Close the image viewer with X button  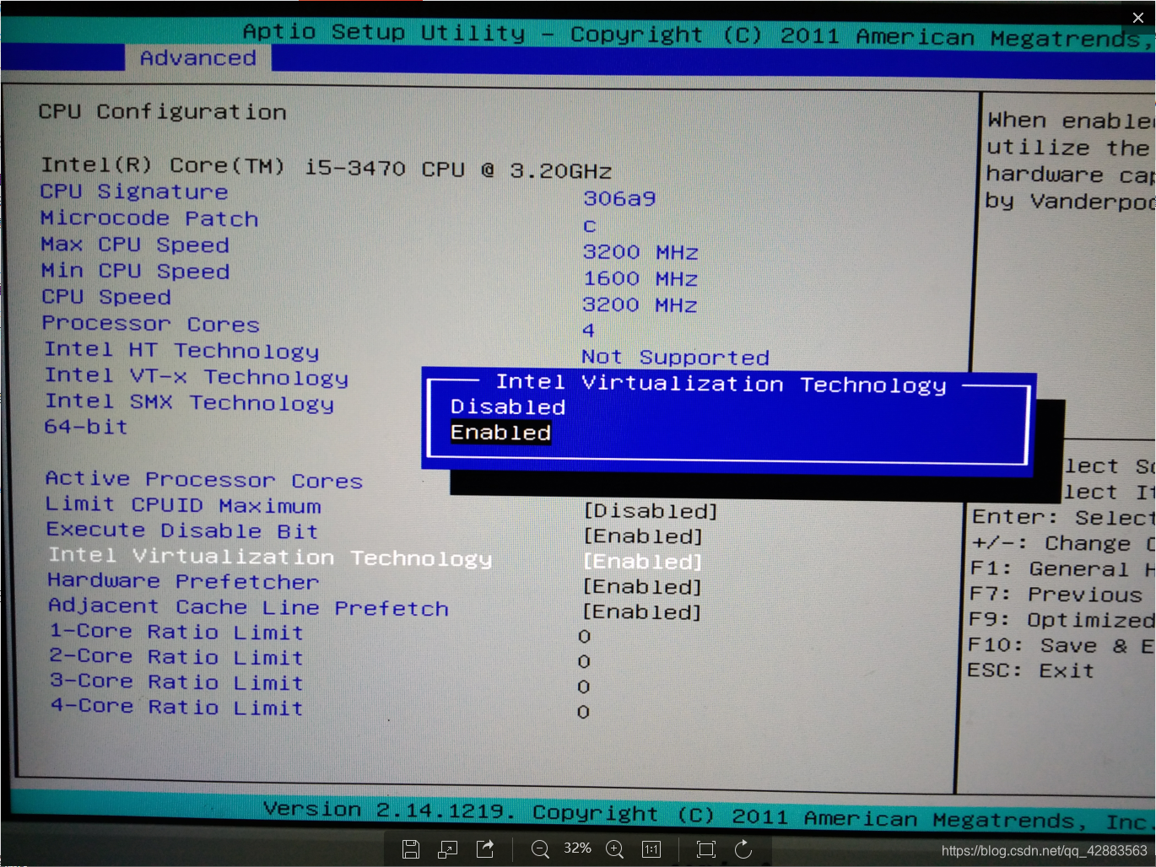coord(1137,17)
